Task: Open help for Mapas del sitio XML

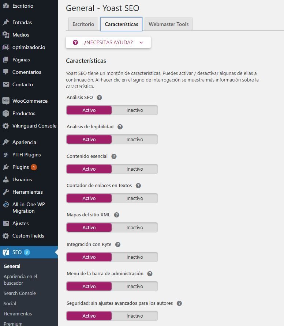Action: tap(117, 215)
